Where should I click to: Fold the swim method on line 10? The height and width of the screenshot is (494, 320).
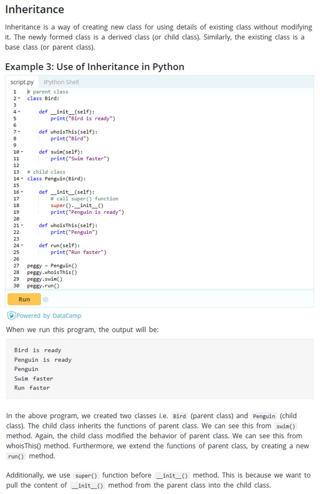coord(22,152)
